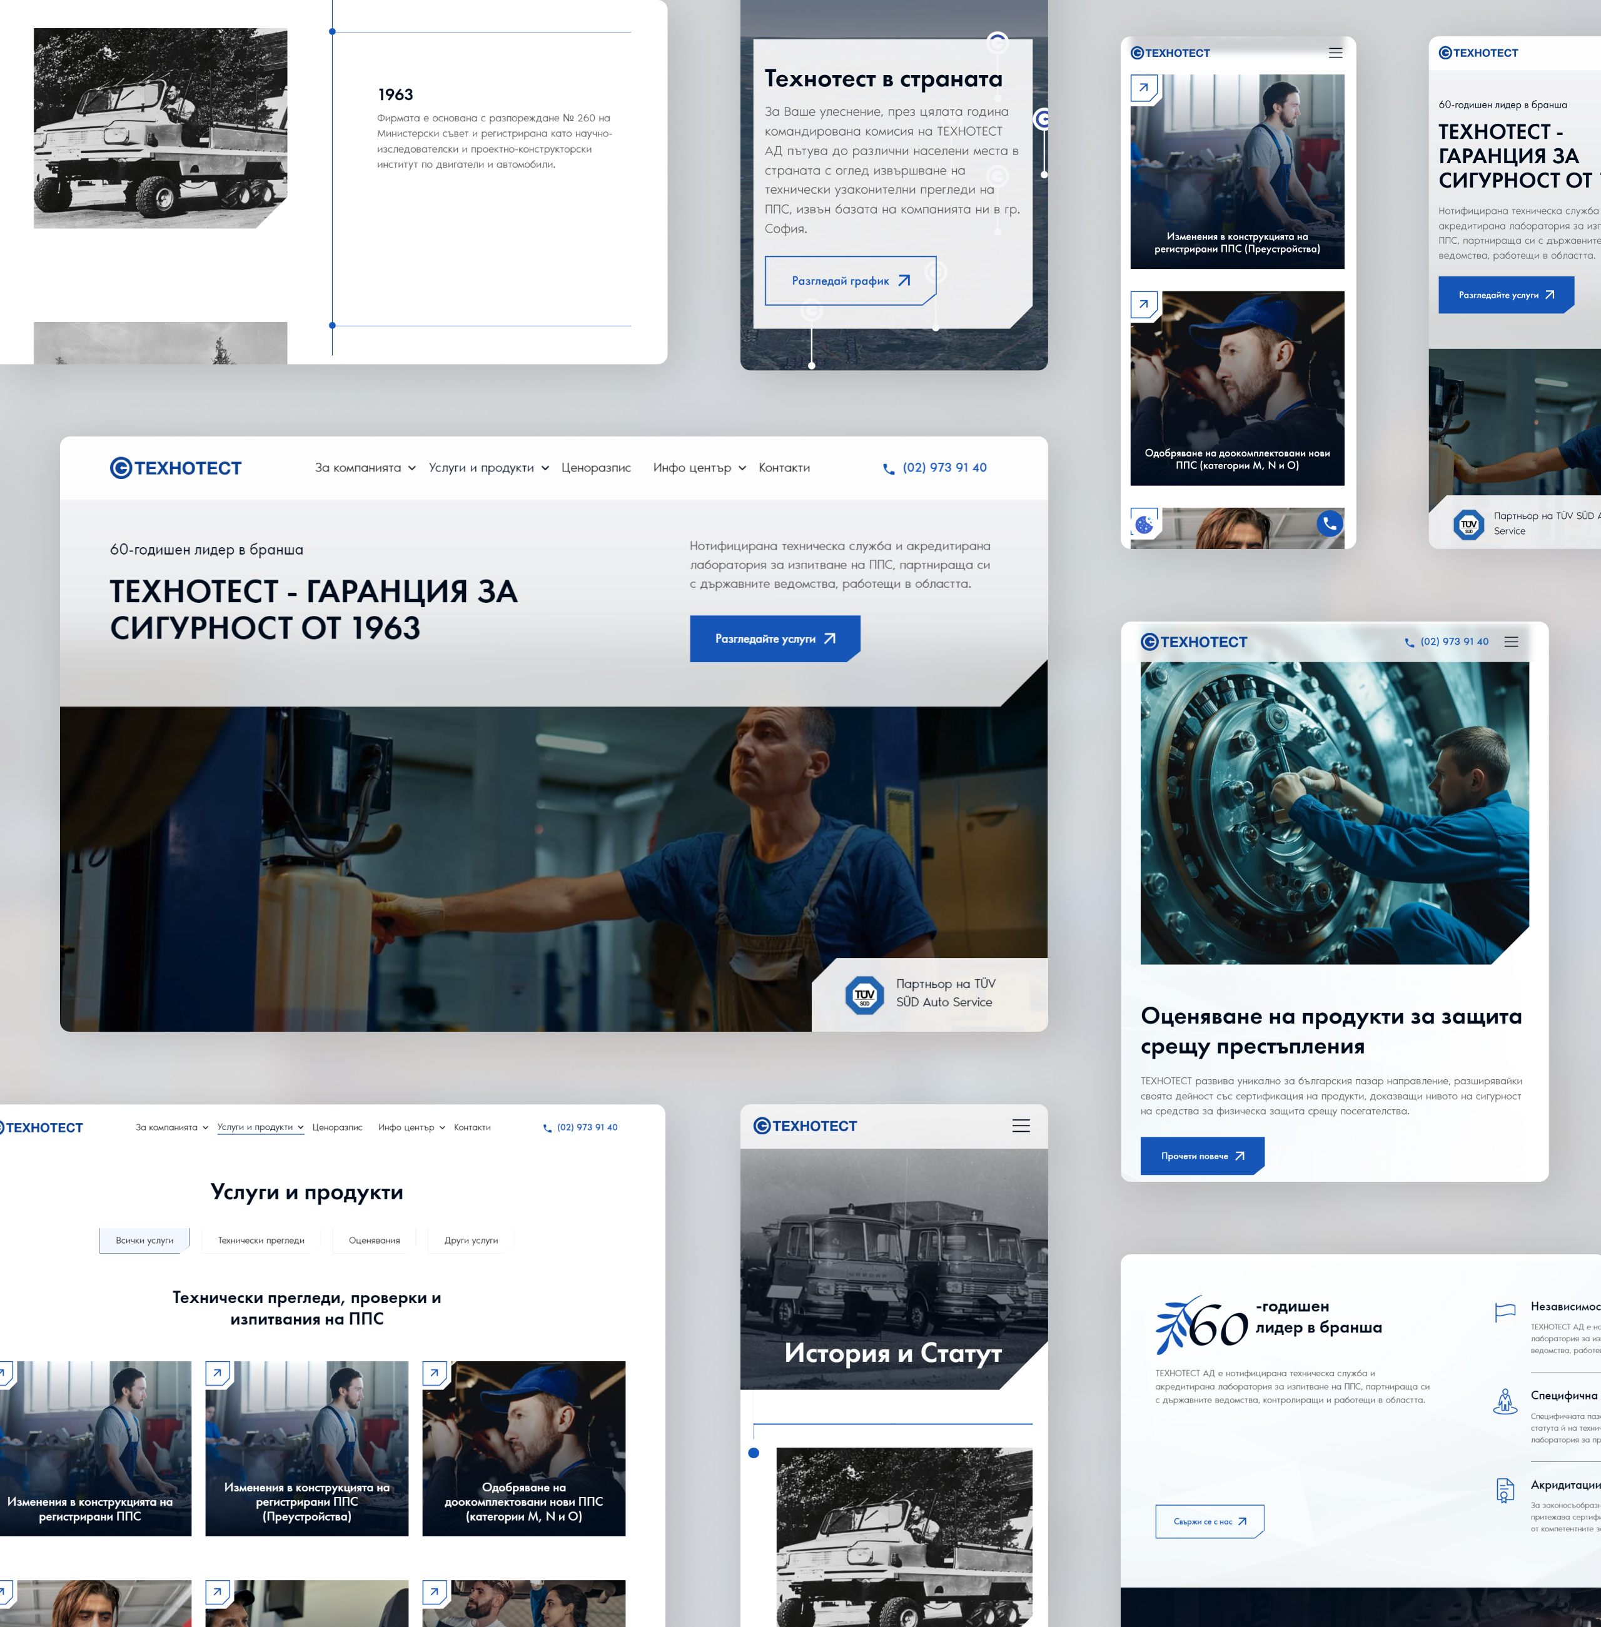The height and width of the screenshot is (1627, 1601).
Task: Click Разгледайте услуги on the cut-off mobile hero screen
Action: click(x=1505, y=295)
